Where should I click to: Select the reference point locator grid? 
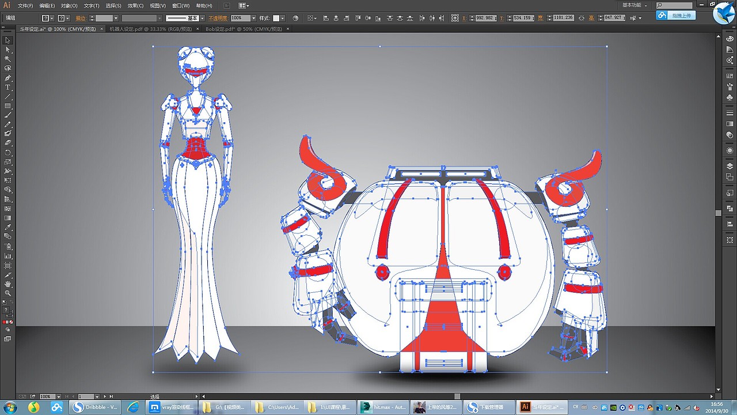(x=454, y=18)
